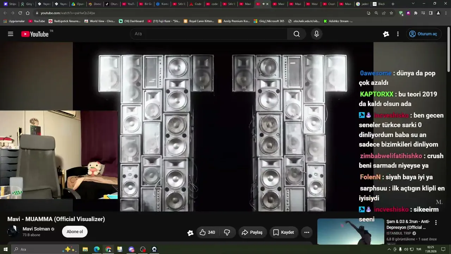Save the video with Kaydet button
The image size is (451, 254).
tap(284, 232)
